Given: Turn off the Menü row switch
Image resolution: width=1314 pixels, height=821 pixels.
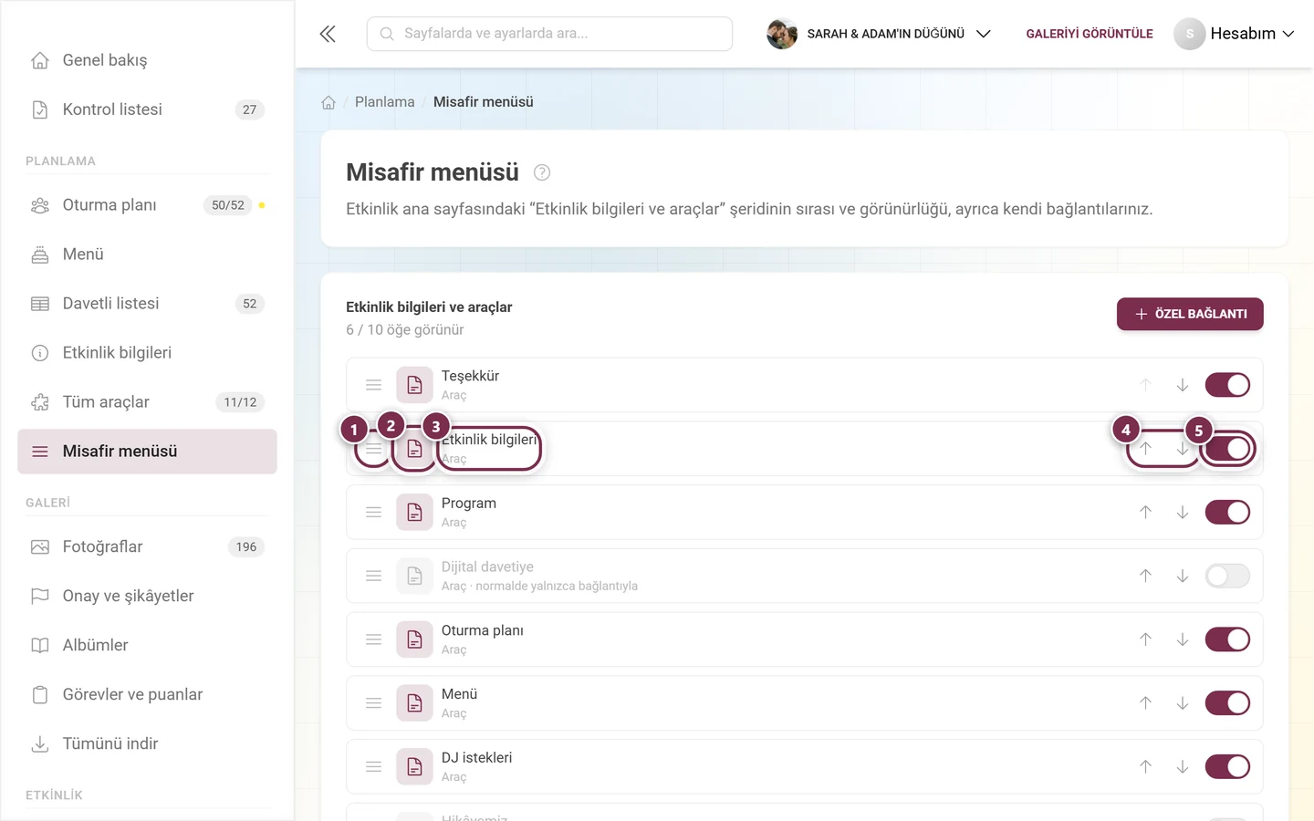Looking at the screenshot, I should [1227, 703].
